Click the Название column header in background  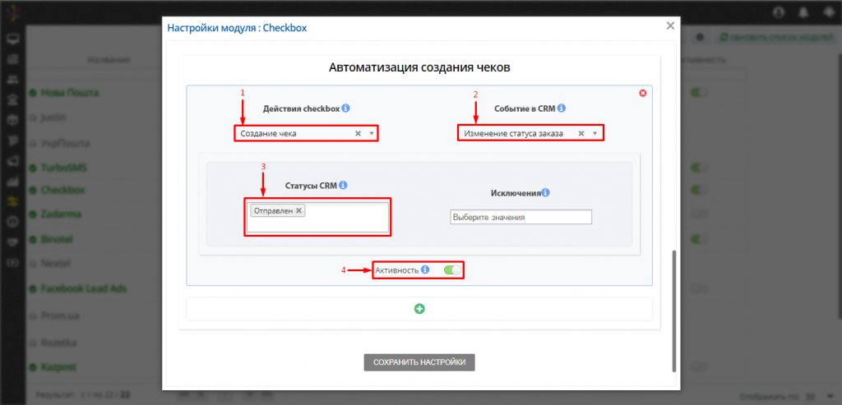click(x=109, y=60)
